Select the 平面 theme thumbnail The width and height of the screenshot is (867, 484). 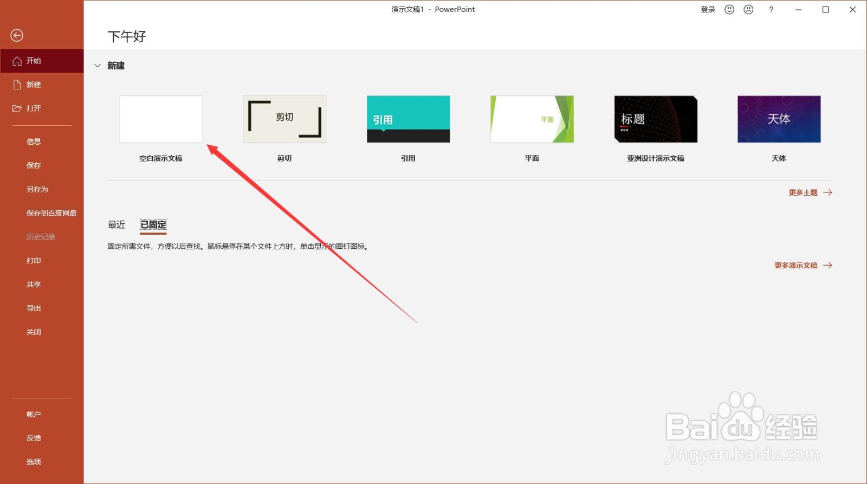532,119
